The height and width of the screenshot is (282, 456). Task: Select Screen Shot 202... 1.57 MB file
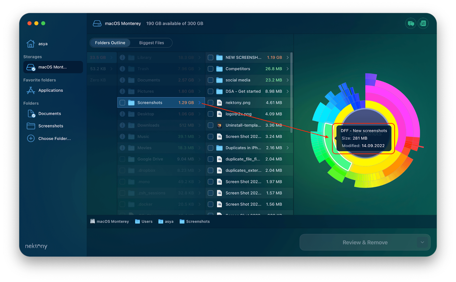(x=249, y=193)
